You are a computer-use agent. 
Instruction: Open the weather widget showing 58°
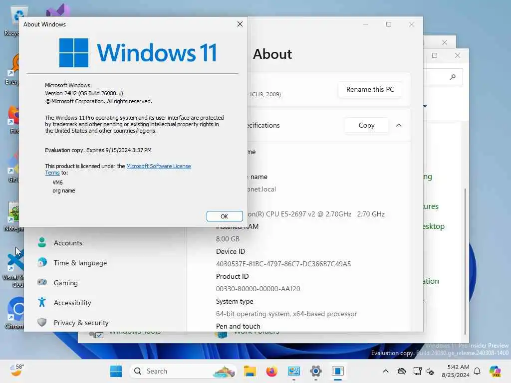click(x=17, y=370)
